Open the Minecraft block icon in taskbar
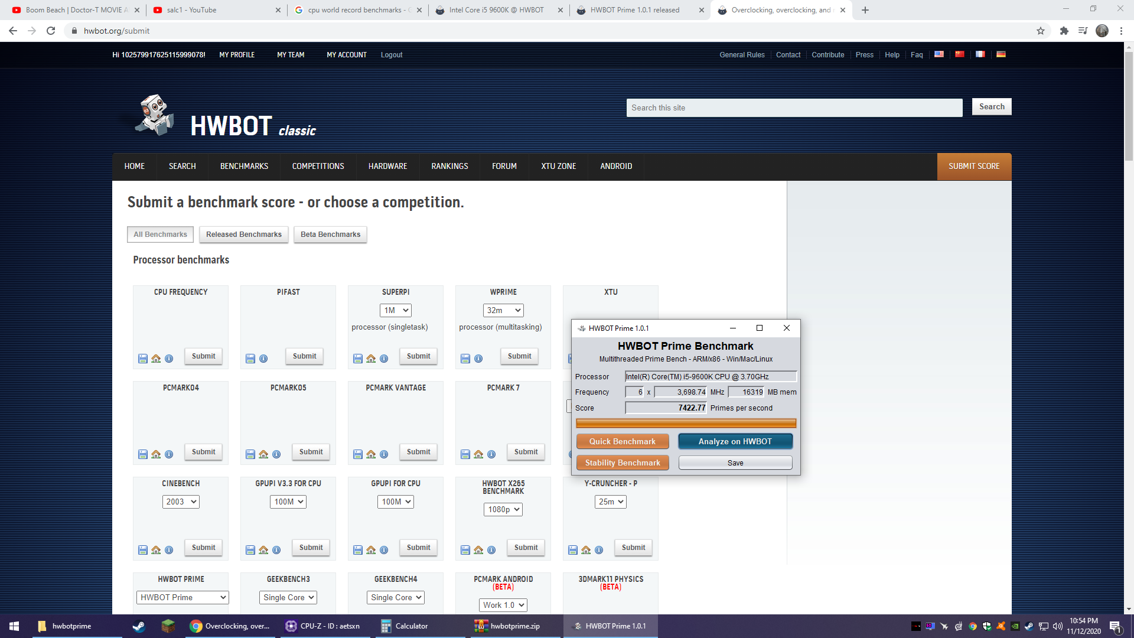This screenshot has height=638, width=1134. click(168, 626)
